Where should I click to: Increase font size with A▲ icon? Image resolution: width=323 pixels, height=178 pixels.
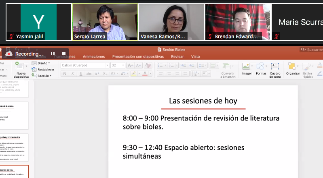(130, 65)
